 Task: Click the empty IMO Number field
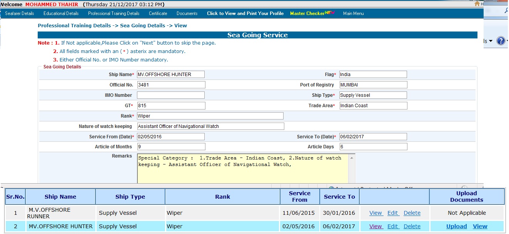point(170,95)
